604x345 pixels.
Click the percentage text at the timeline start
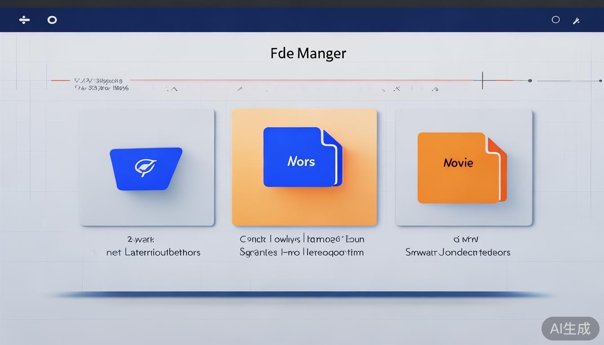coord(102,88)
